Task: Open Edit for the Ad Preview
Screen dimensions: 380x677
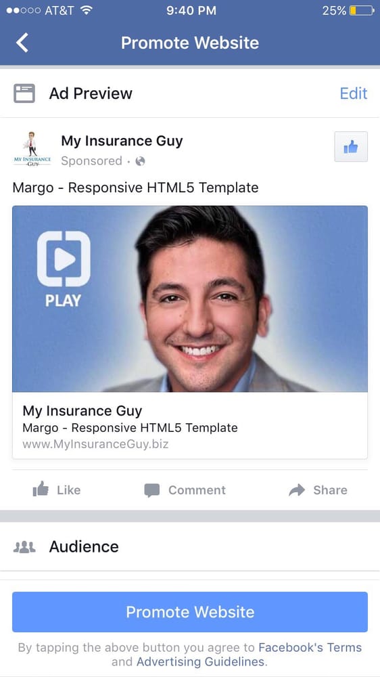Action: coord(353,93)
